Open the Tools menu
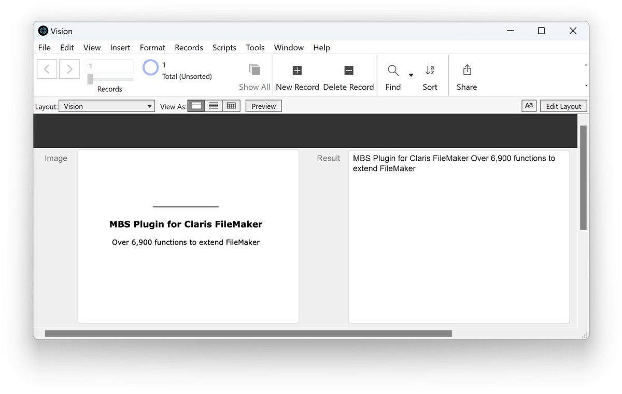622x394 pixels. pyautogui.click(x=255, y=48)
